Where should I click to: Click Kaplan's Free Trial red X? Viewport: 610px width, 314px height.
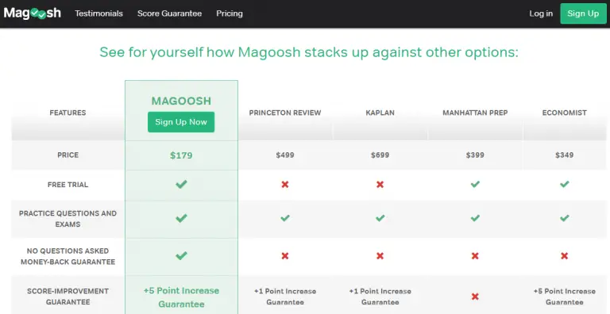380,184
